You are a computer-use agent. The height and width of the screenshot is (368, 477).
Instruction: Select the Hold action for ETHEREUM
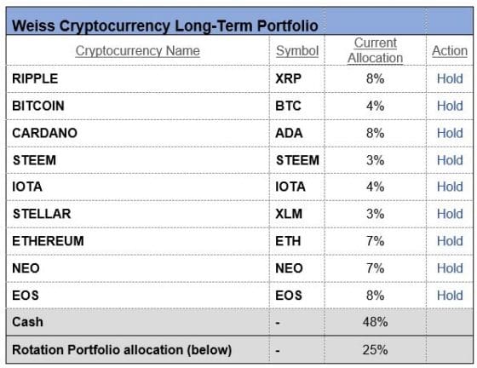450,241
